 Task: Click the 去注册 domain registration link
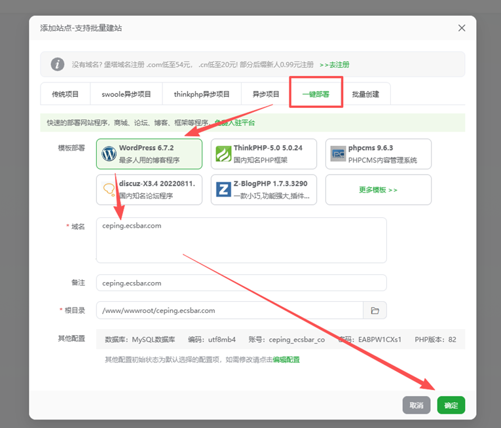[335, 65]
